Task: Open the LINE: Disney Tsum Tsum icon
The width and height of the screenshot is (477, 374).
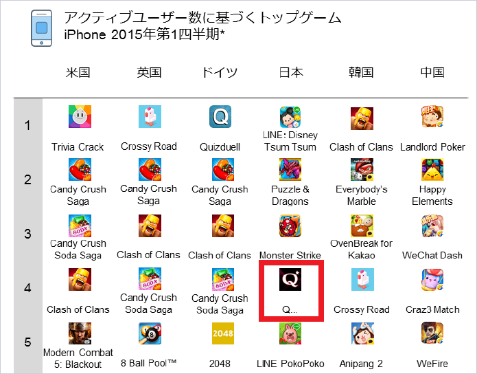Action: tap(290, 117)
